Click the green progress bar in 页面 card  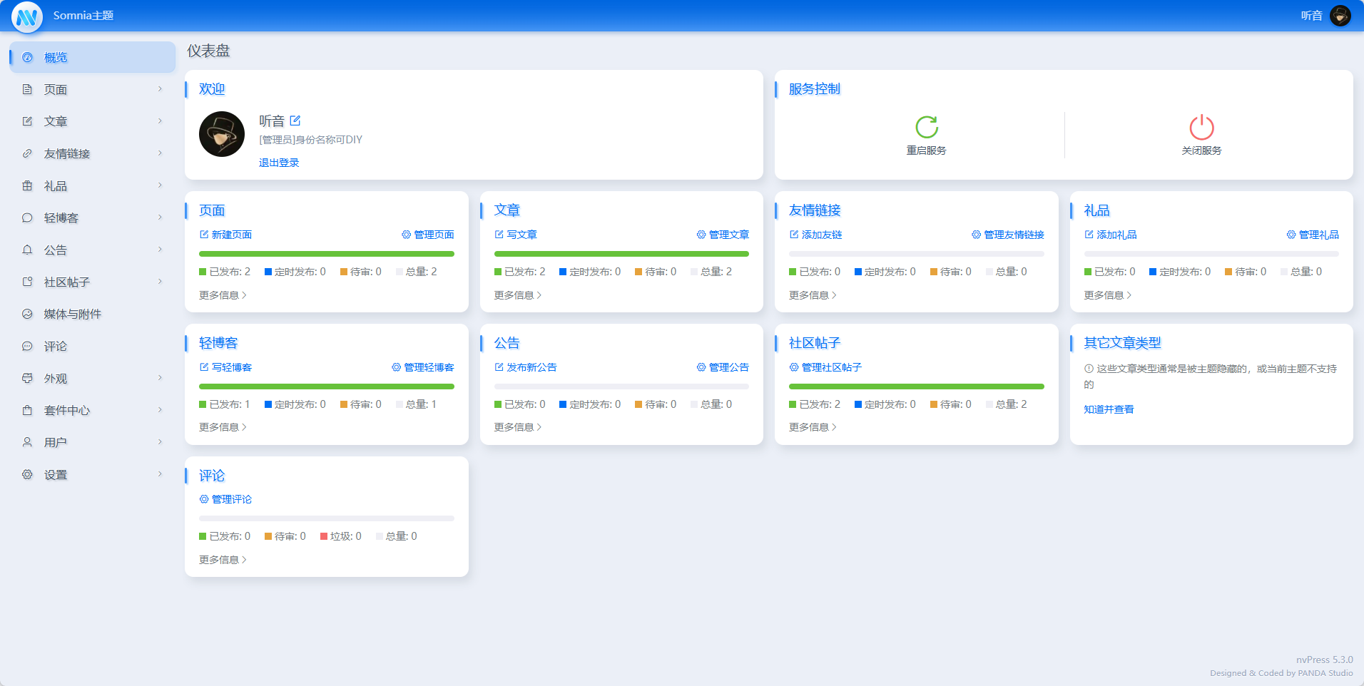point(326,254)
